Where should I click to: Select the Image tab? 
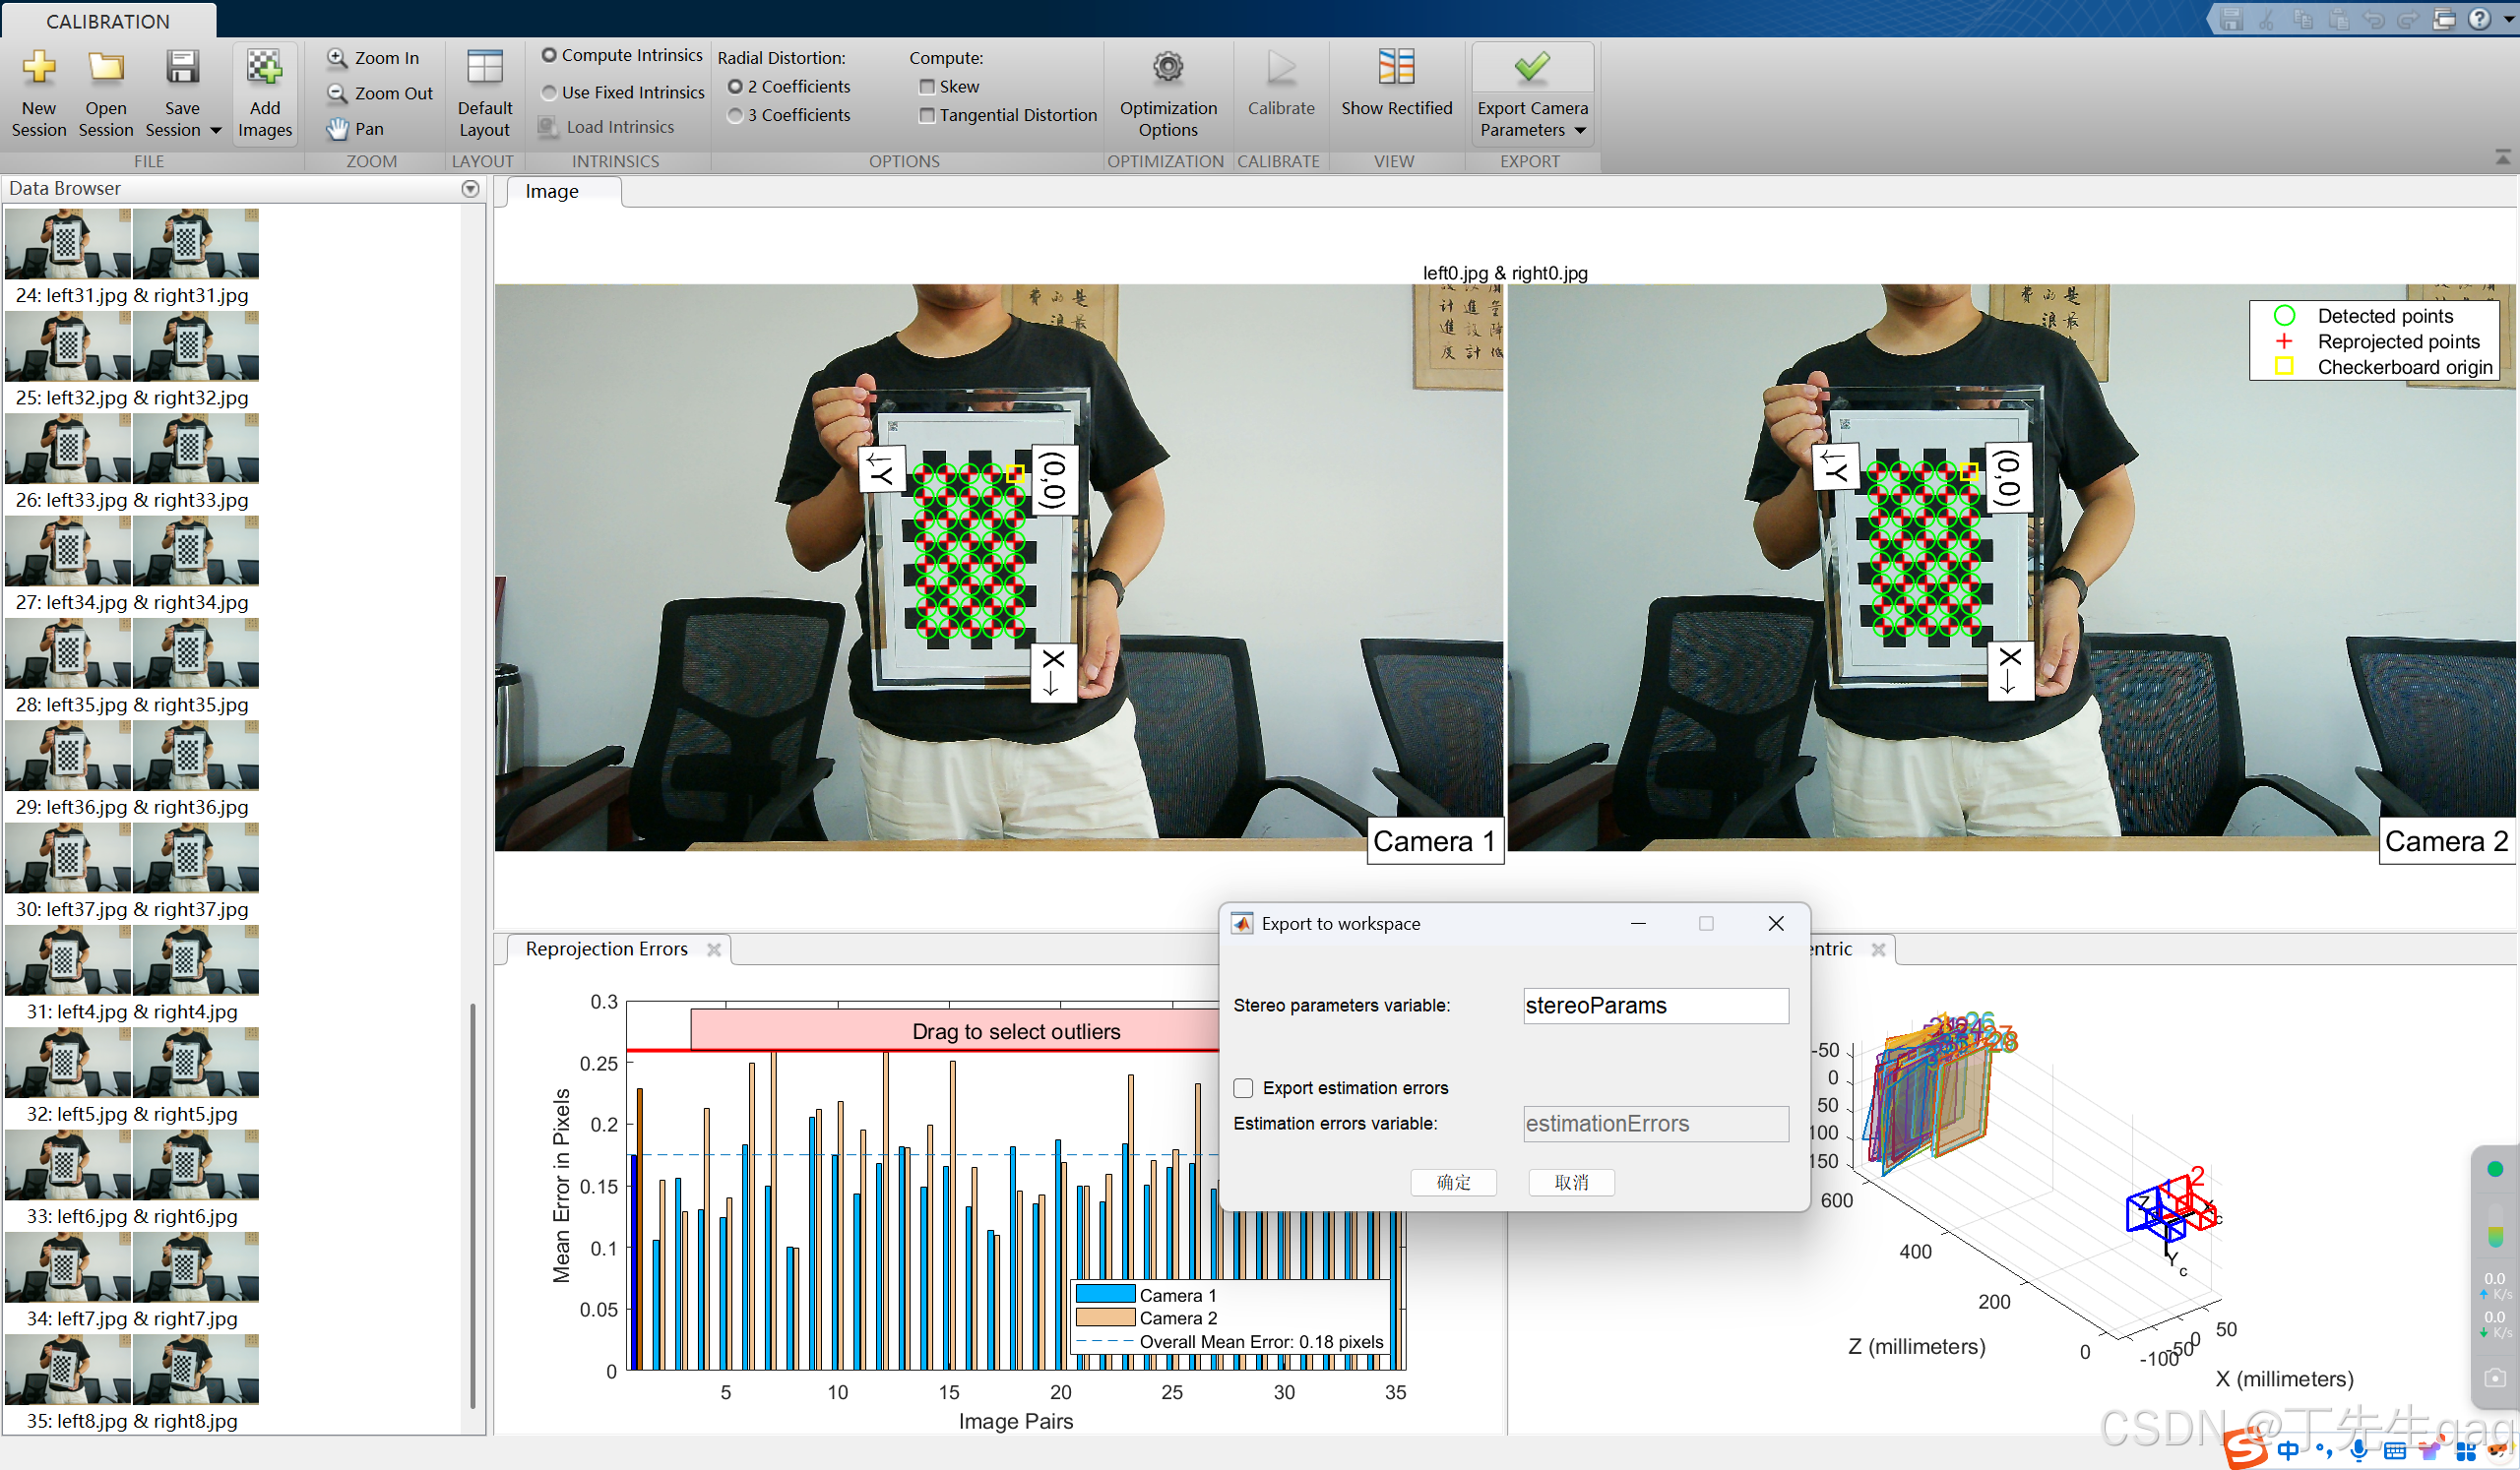(552, 192)
